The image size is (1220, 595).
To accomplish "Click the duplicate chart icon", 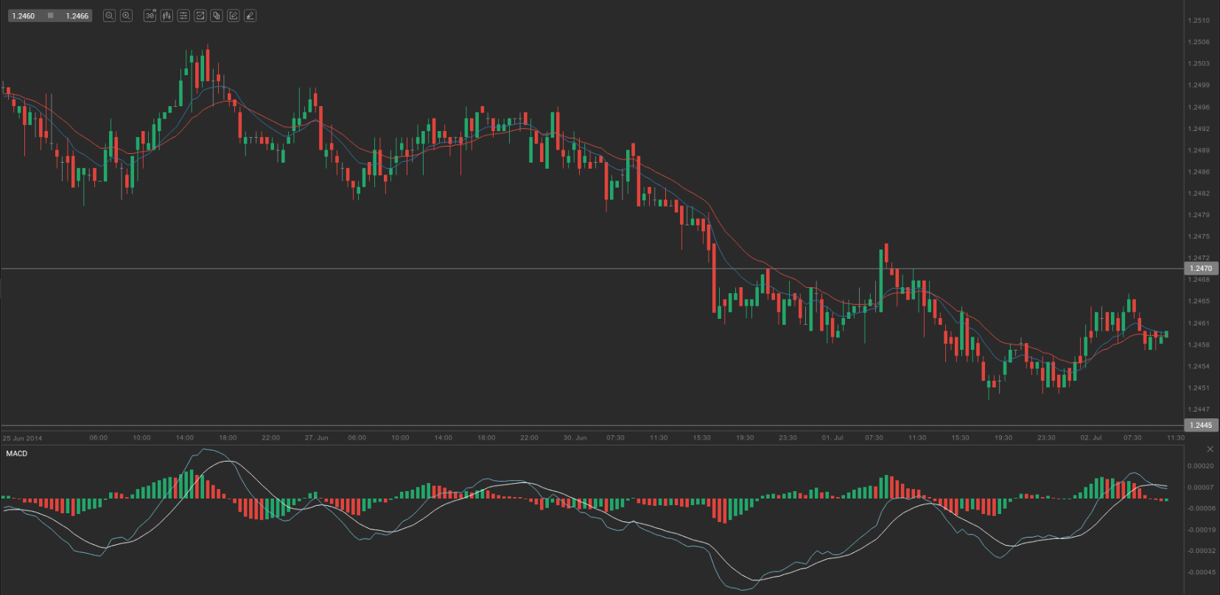I will pyautogui.click(x=217, y=15).
